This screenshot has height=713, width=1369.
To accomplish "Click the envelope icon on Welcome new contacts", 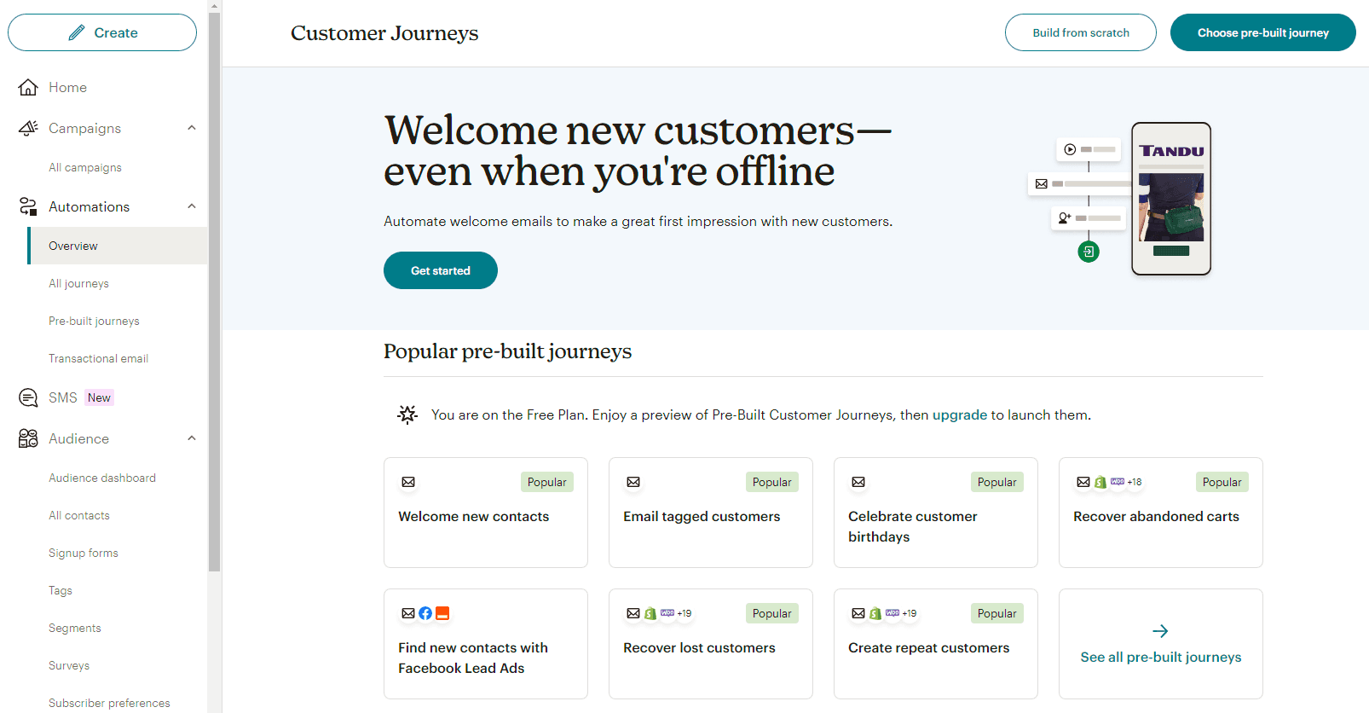I will tap(407, 482).
